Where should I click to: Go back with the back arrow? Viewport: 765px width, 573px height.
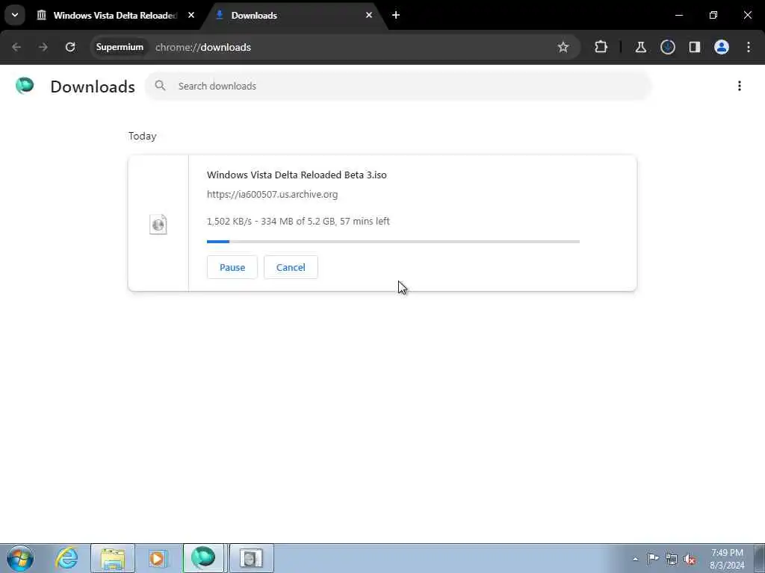pos(16,47)
